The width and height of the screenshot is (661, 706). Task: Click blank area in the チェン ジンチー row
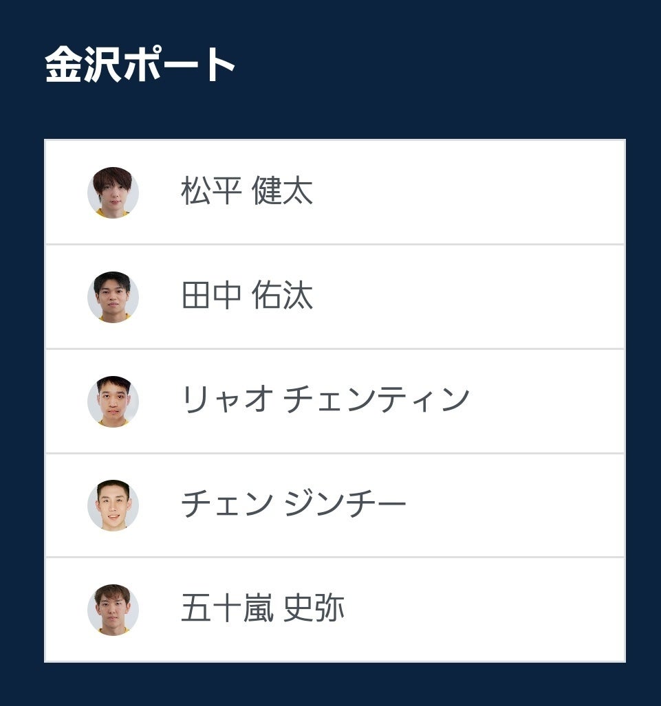click(516, 505)
